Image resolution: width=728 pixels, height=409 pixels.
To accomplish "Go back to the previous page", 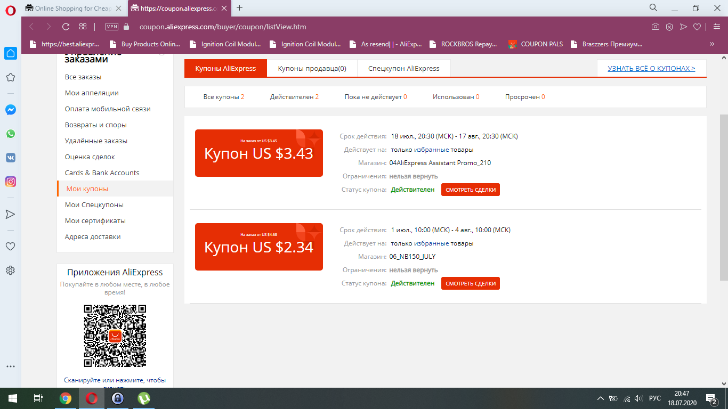I will [31, 27].
